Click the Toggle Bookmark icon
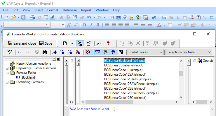Viewport: 216px width, 116px height. tap(55, 52)
